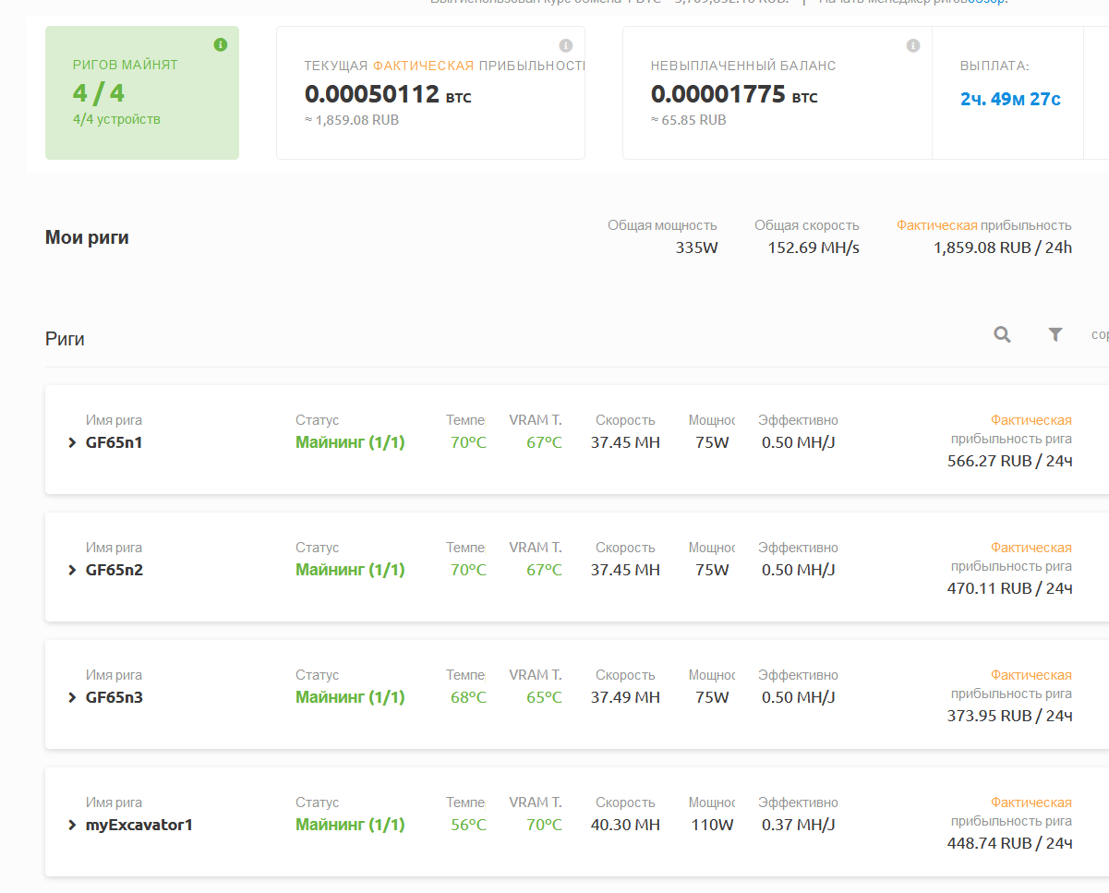Viewport: 1109px width, 893px height.
Task: Click myExcavator1 status Майнинг (1/1)
Action: click(x=350, y=825)
